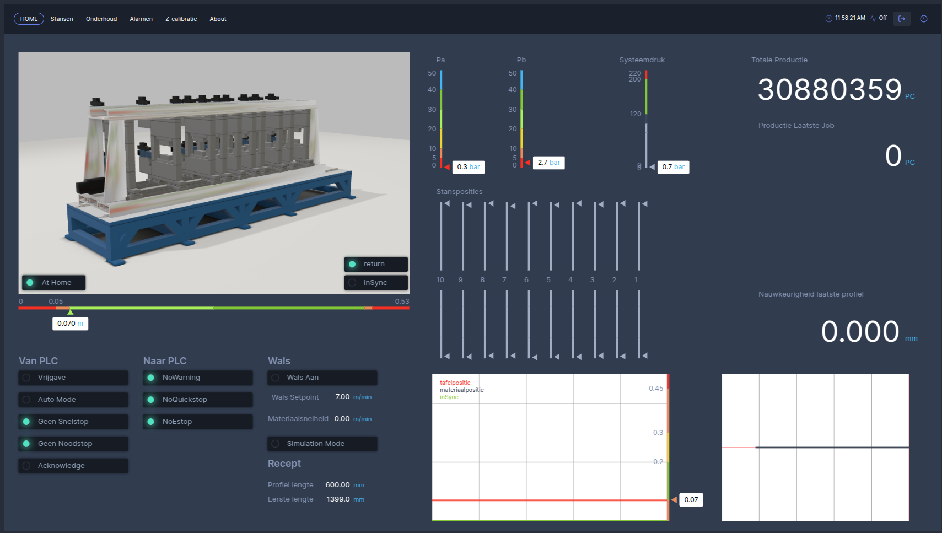Enable Auto Mode

(x=73, y=400)
